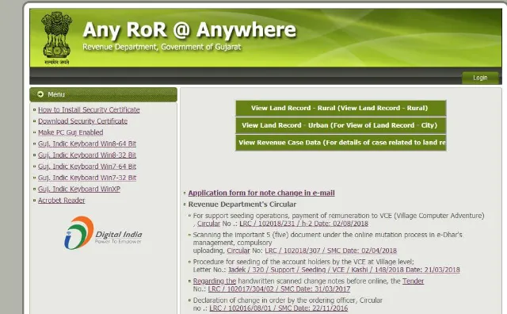Image resolution: width=507 pixels, height=314 pixels.
Task: Open View Land Record - Rural
Action: pyautogui.click(x=341, y=108)
